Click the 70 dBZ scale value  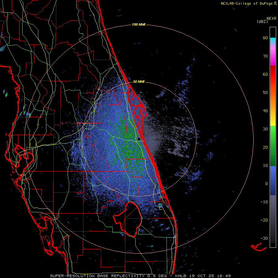(265, 56)
